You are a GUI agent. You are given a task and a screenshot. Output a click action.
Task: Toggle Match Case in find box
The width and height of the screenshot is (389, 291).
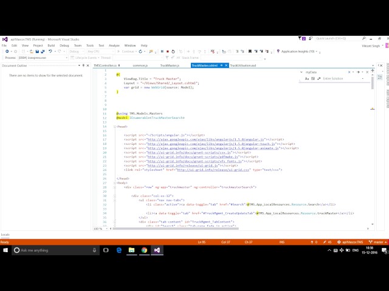307,78
